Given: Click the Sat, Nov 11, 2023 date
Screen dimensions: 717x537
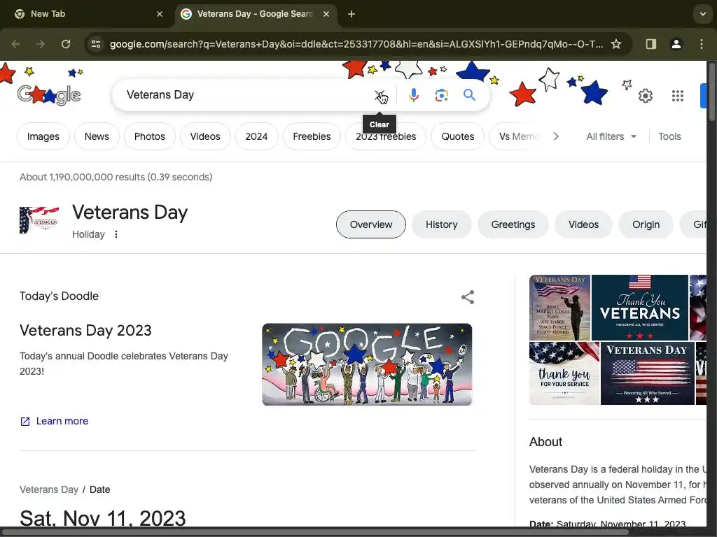Looking at the screenshot, I should (x=103, y=518).
